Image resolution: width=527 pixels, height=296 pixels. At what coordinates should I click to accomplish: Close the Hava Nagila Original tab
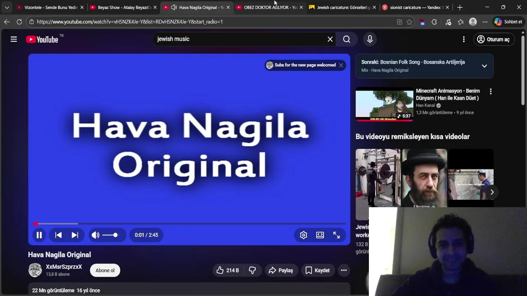tap(228, 7)
